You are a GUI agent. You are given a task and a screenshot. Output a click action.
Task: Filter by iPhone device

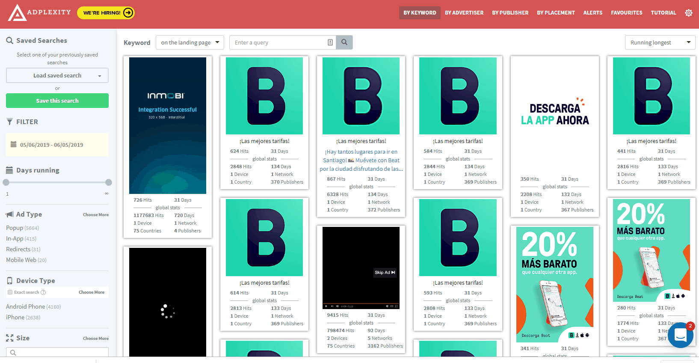click(x=23, y=317)
